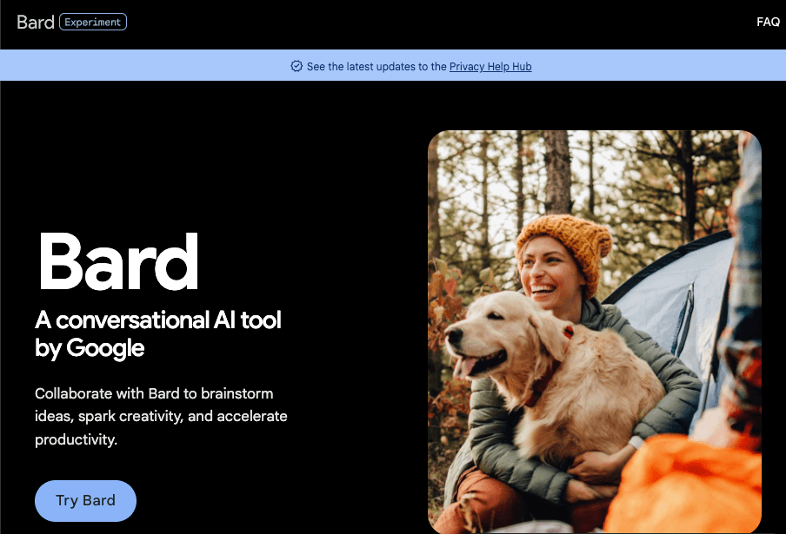Click the large Bard heading

[118, 261]
